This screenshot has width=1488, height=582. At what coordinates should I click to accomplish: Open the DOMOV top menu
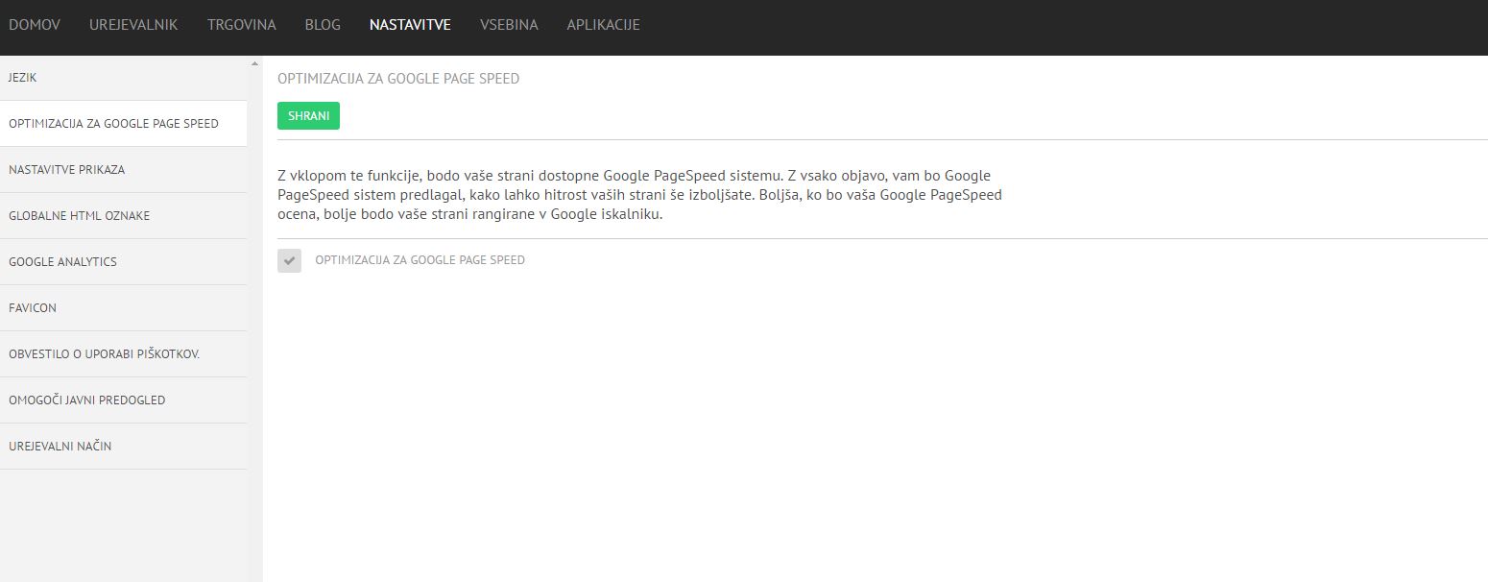pos(35,25)
